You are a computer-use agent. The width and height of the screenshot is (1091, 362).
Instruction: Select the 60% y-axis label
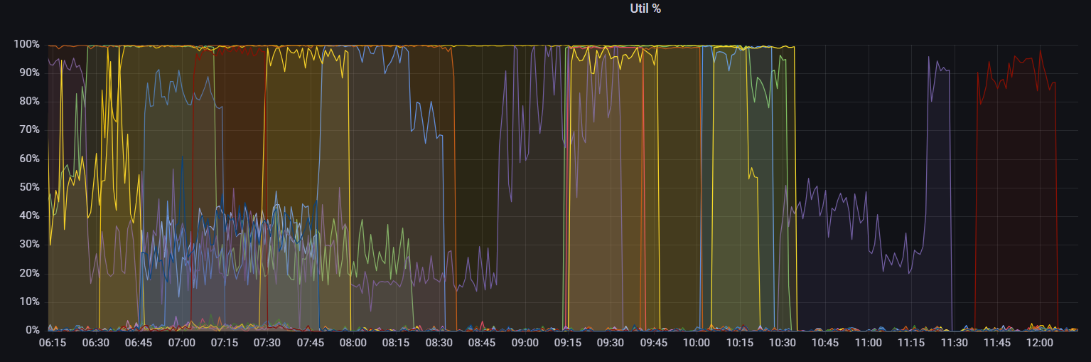pos(29,159)
